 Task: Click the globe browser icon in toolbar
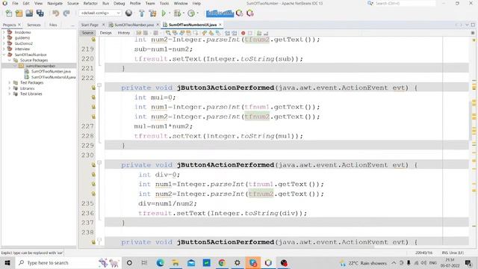point(128,13)
